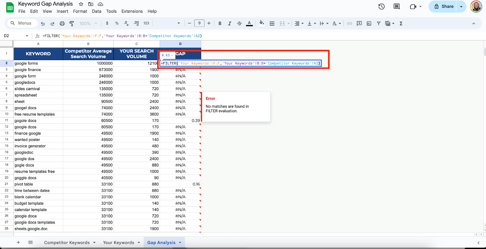This screenshot has height=249, width=486.
Task: Select the paint format tool
Action: 72,23
